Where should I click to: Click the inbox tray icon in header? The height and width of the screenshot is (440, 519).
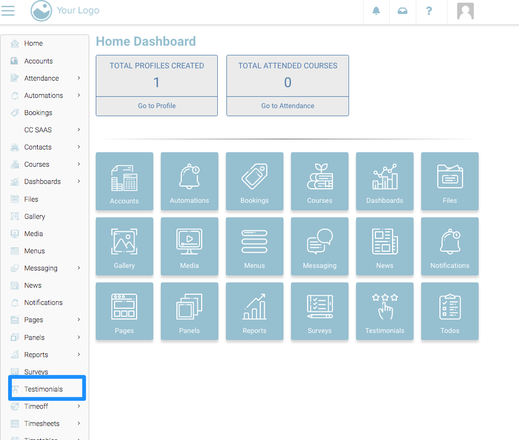point(402,11)
